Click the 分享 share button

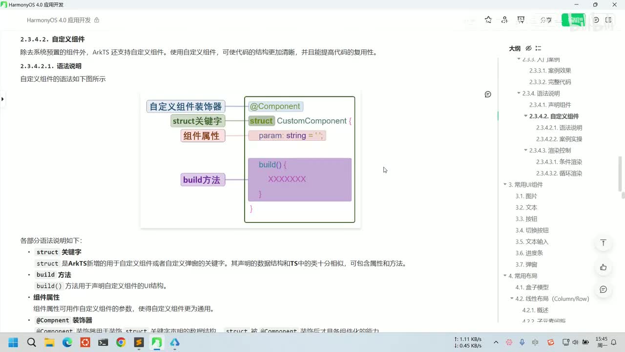pyautogui.click(x=546, y=20)
